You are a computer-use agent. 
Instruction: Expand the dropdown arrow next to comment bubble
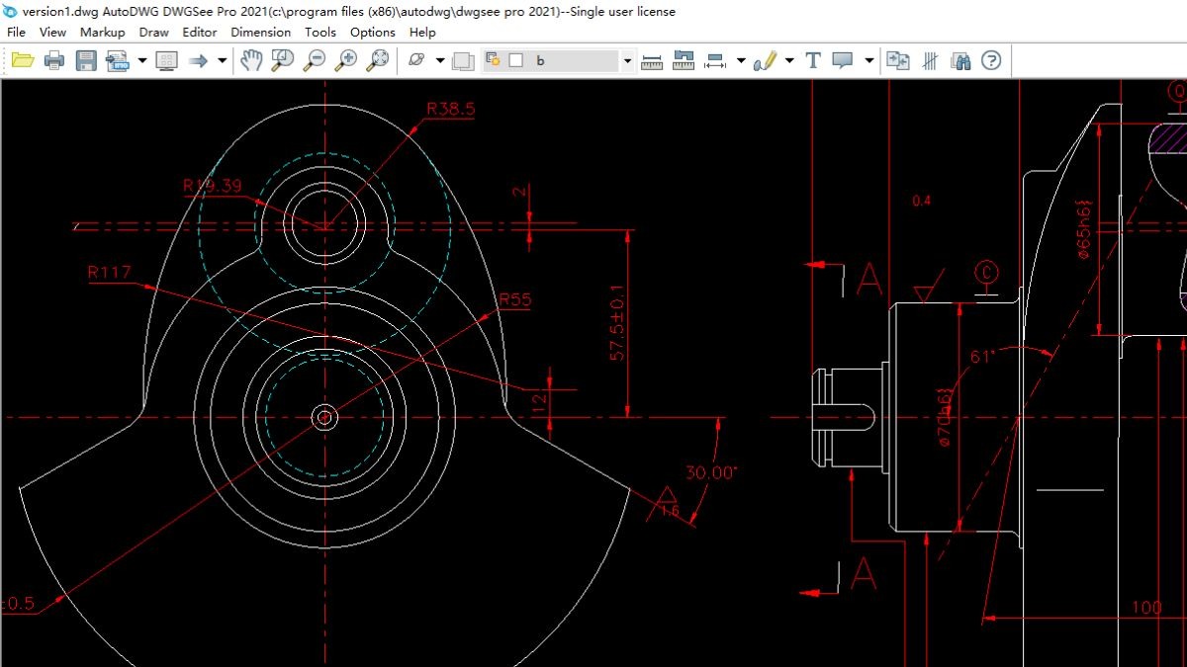point(868,60)
